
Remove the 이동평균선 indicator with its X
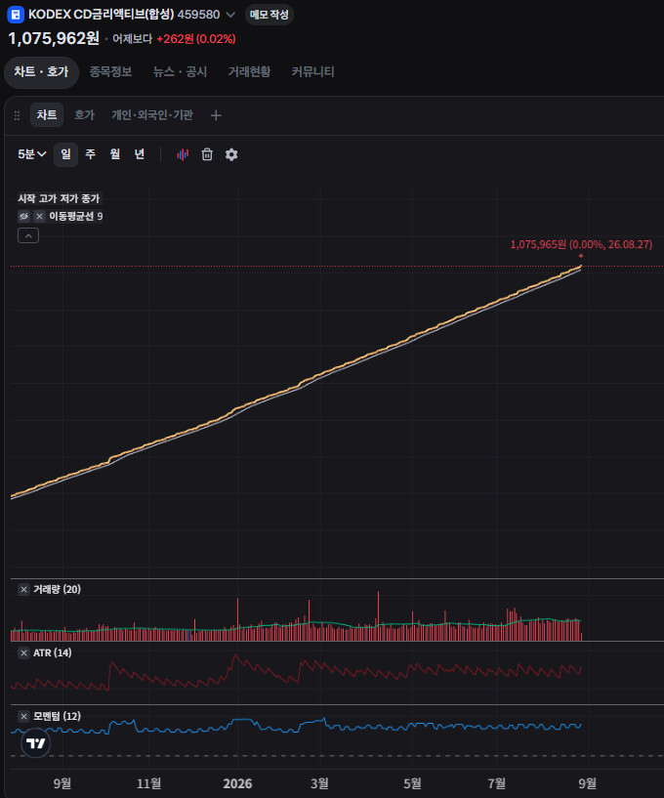click(40, 216)
